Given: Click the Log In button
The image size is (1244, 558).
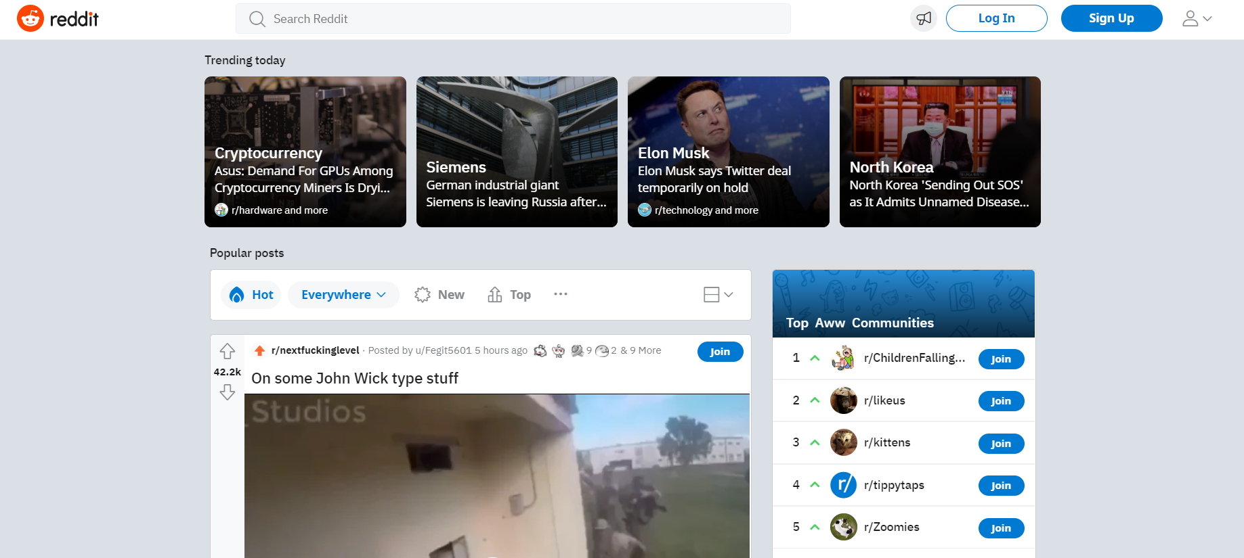Looking at the screenshot, I should [996, 18].
